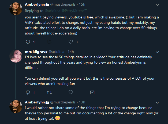Open @aciditea mention in the Replying to line
The height and width of the screenshot is (124, 168).
[52, 11]
